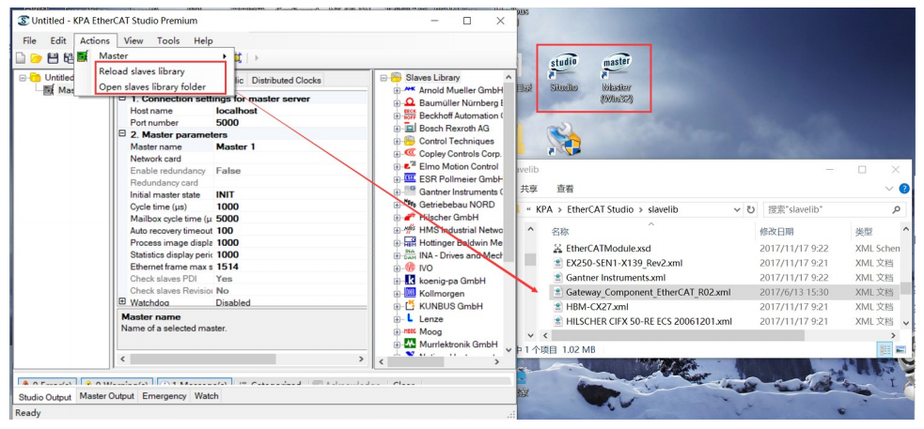This screenshot has width=924, height=429.
Task: Expand the Hilscher GmbH tree node
Action: coord(397,217)
